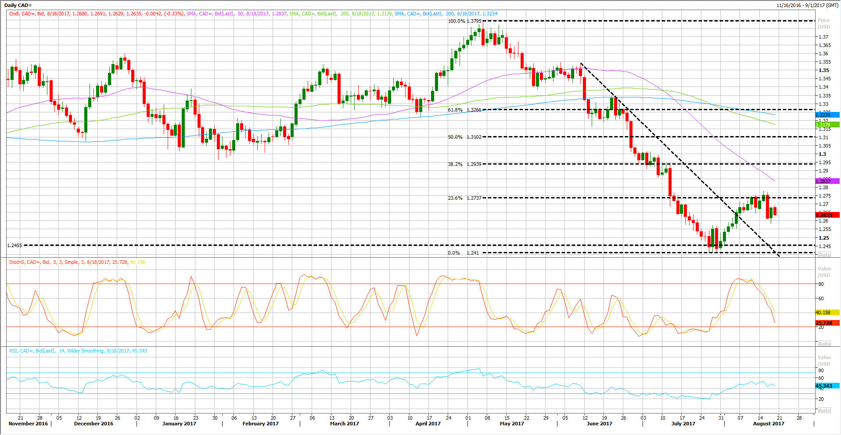This screenshot has height=435, width=841.
Task: Select the cyan 45.343 RSI value tag
Action: [827, 386]
